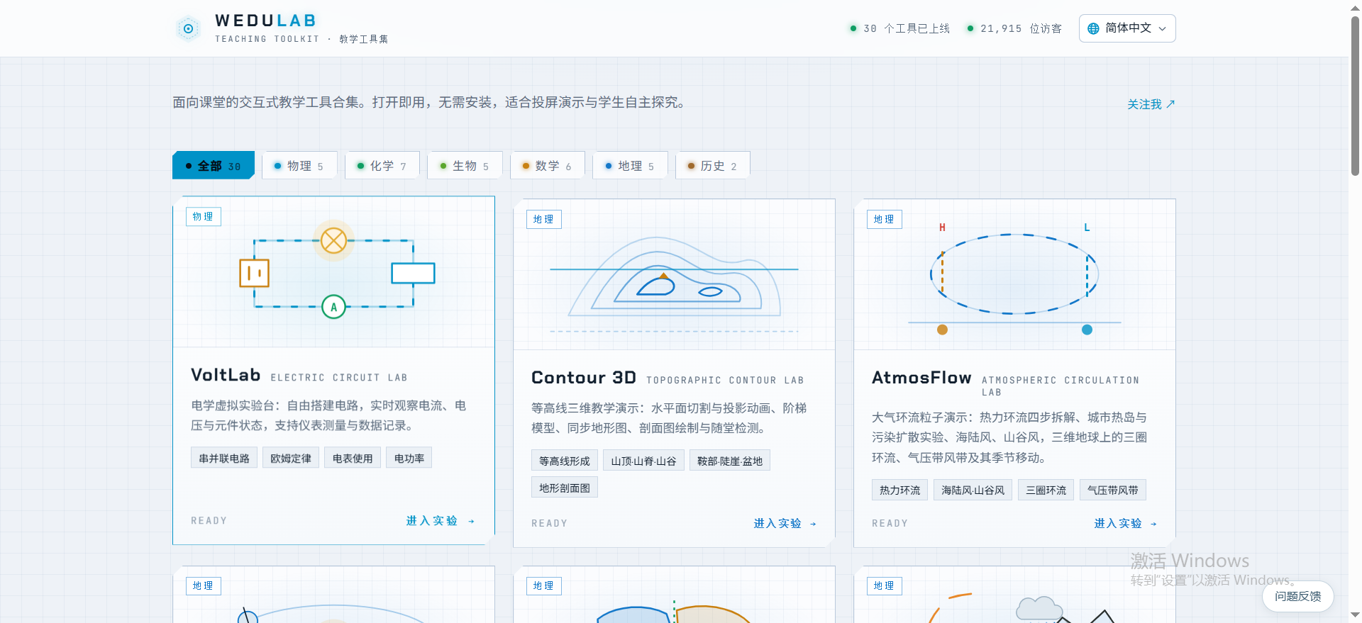Open VoltLab via 进入实验 link
The image size is (1362, 623).
[440, 521]
